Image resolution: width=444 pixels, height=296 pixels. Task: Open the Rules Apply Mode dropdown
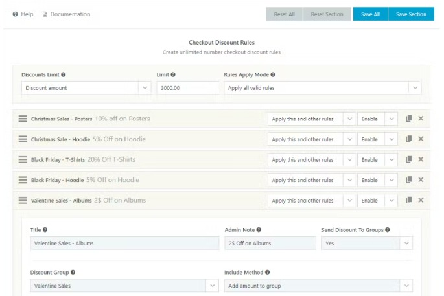tap(322, 88)
